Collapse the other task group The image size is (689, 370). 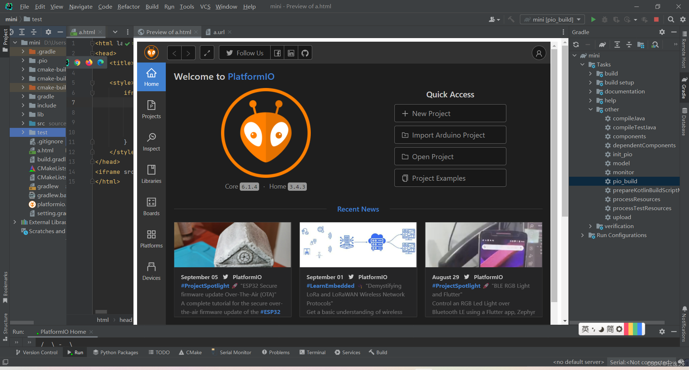591,109
